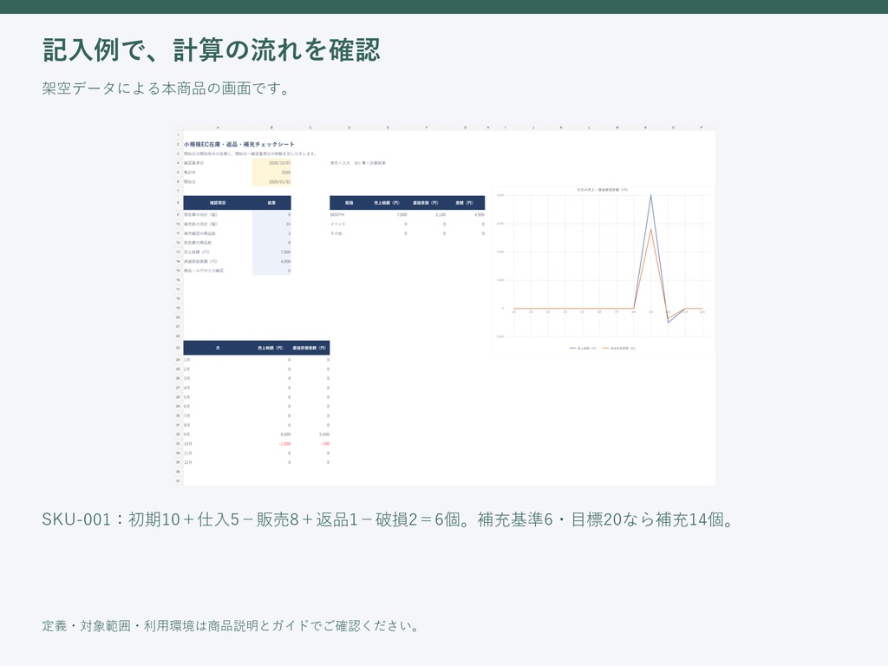Click the yellow date cell 2026/10/07

(271, 163)
